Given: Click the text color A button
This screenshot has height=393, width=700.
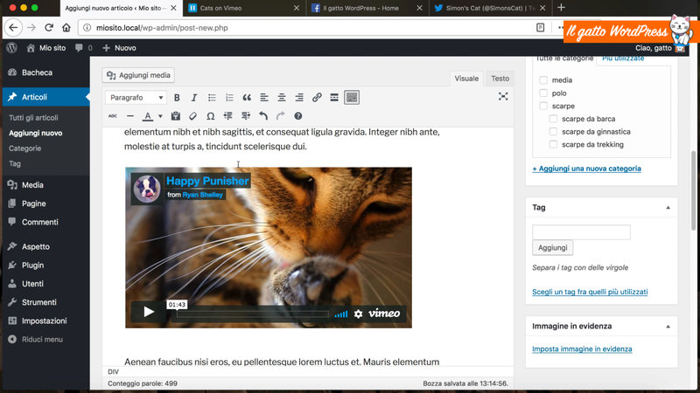Looking at the screenshot, I should coord(147,116).
